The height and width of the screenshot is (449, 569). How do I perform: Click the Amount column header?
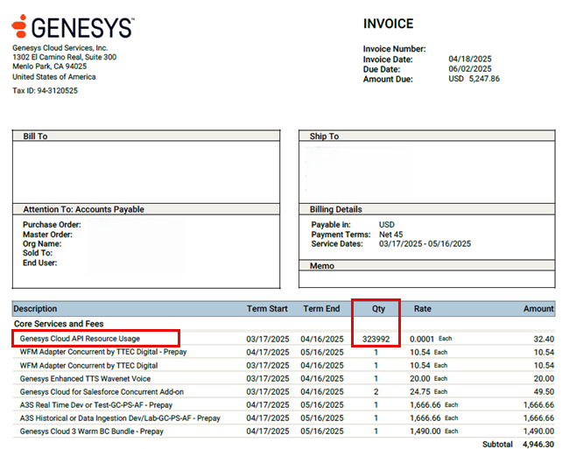(538, 308)
